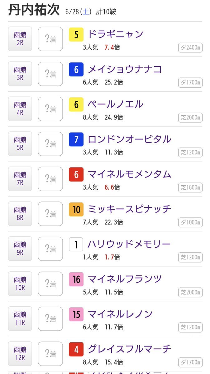Open the ハリウッドメモリー horse link
Screen dimensions: 210x374
tap(129, 244)
